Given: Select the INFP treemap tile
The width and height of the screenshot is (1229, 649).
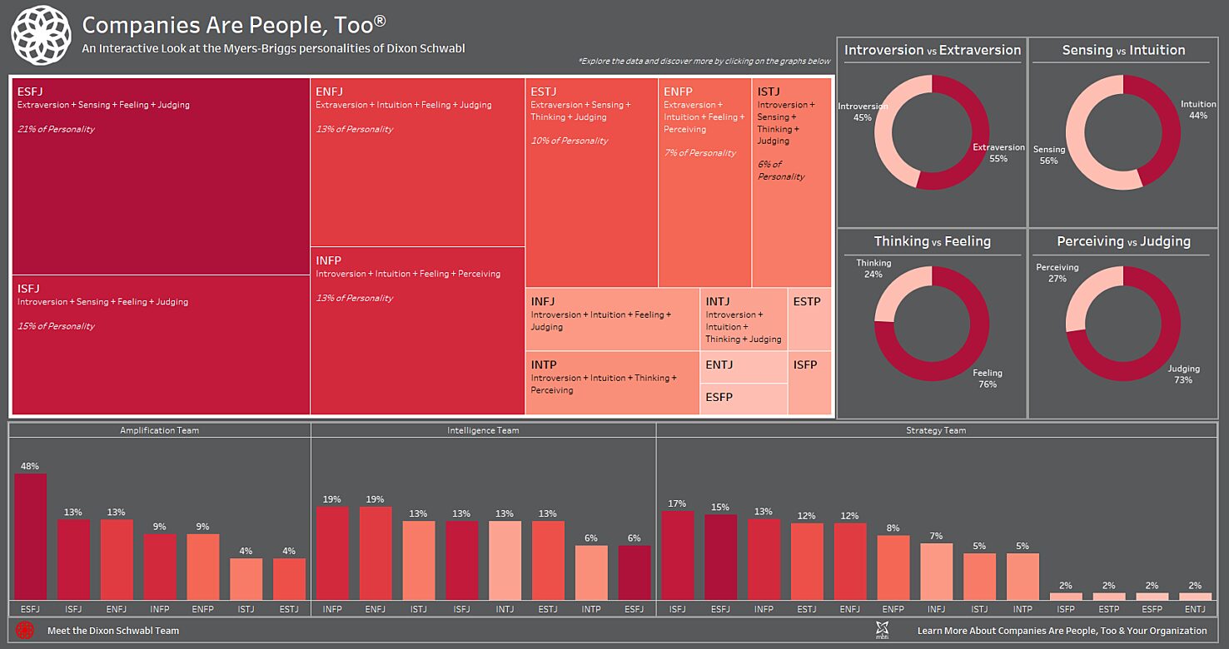Looking at the screenshot, I should click(417, 330).
